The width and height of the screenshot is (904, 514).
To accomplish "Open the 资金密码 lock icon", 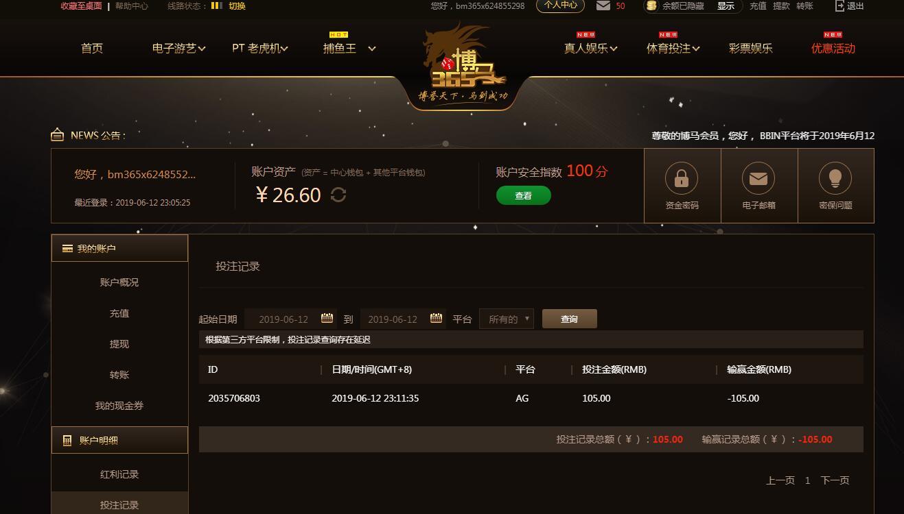I will coord(682,179).
